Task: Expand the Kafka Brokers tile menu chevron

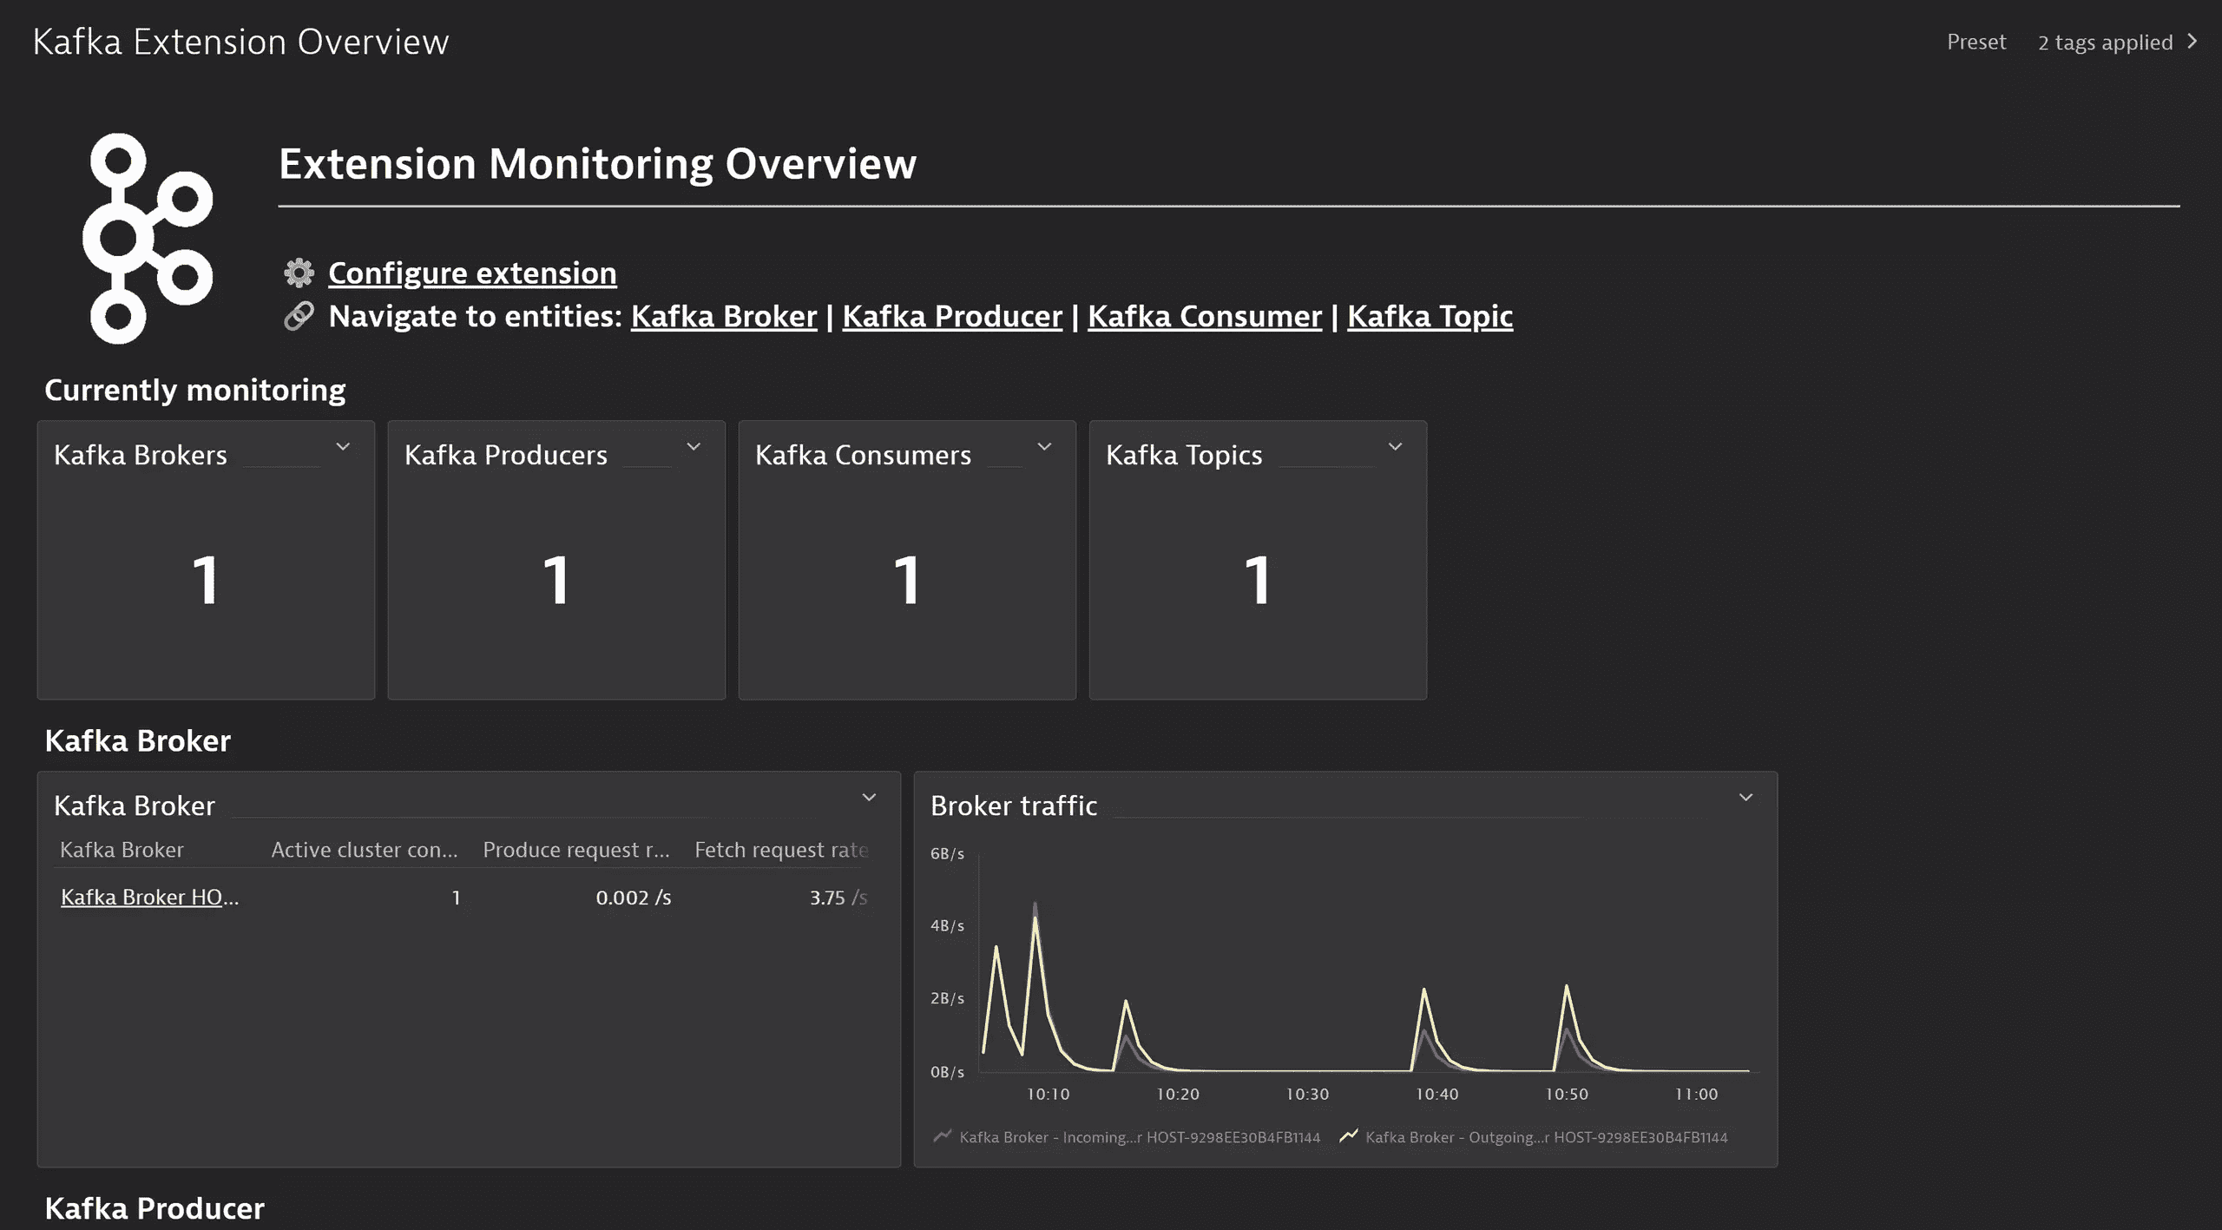Action: pos(343,447)
